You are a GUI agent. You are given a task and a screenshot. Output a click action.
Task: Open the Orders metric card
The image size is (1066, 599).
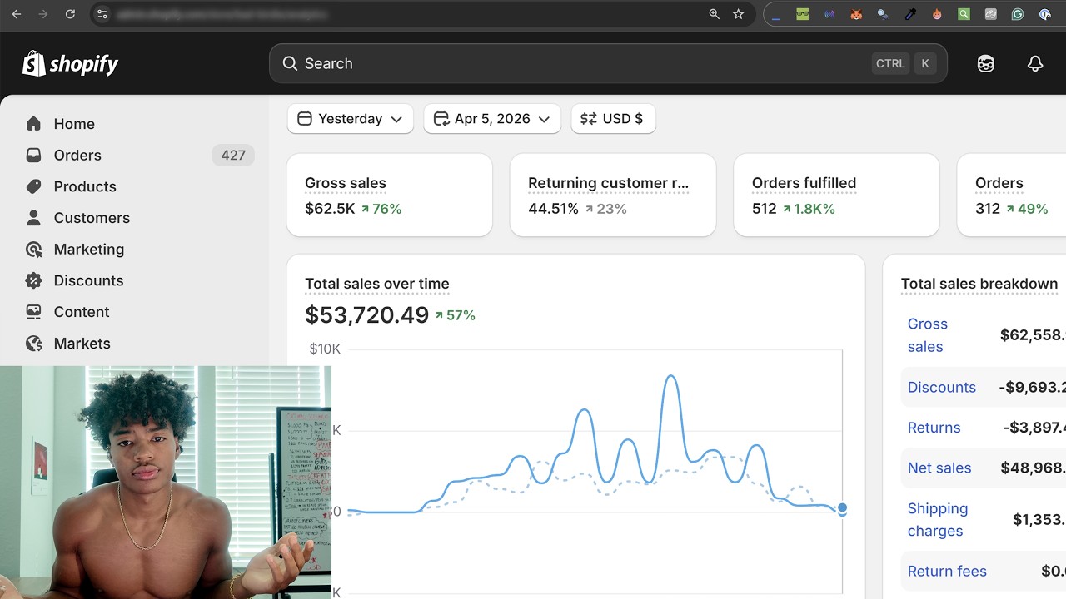pos(1012,195)
